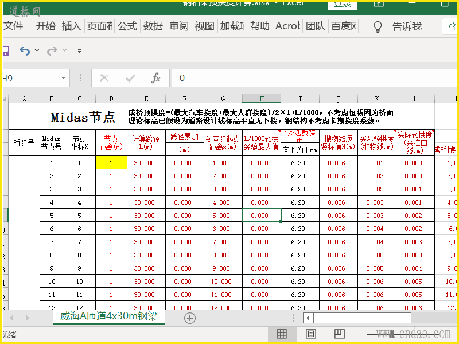Select column D header
Image resolution: width=459 pixels, height=344 pixels.
tap(111, 99)
